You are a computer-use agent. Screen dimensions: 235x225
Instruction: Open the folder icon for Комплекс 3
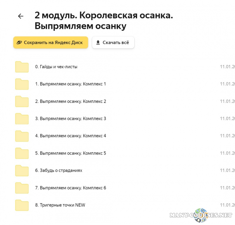coord(21,119)
